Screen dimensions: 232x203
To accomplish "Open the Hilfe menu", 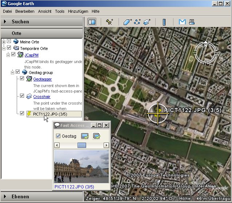I will (95, 11).
